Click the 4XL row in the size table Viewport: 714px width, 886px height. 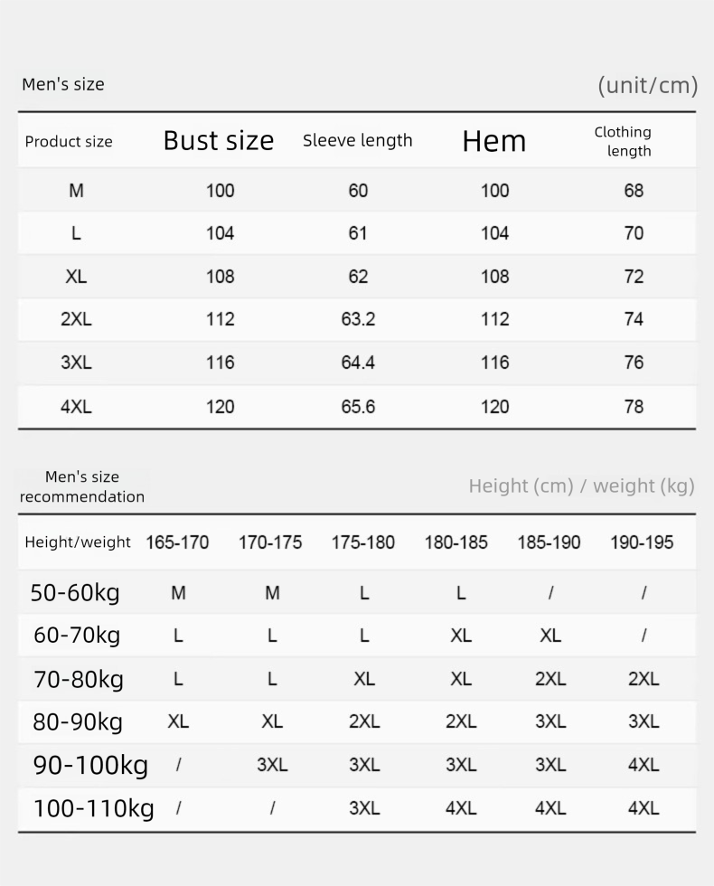point(76,407)
